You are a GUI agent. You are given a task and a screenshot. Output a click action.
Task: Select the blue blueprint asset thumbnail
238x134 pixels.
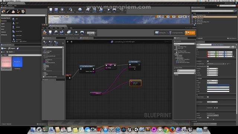click(17, 62)
